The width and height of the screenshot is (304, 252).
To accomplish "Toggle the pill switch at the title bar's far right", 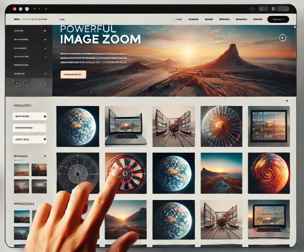I will [x=284, y=9].
